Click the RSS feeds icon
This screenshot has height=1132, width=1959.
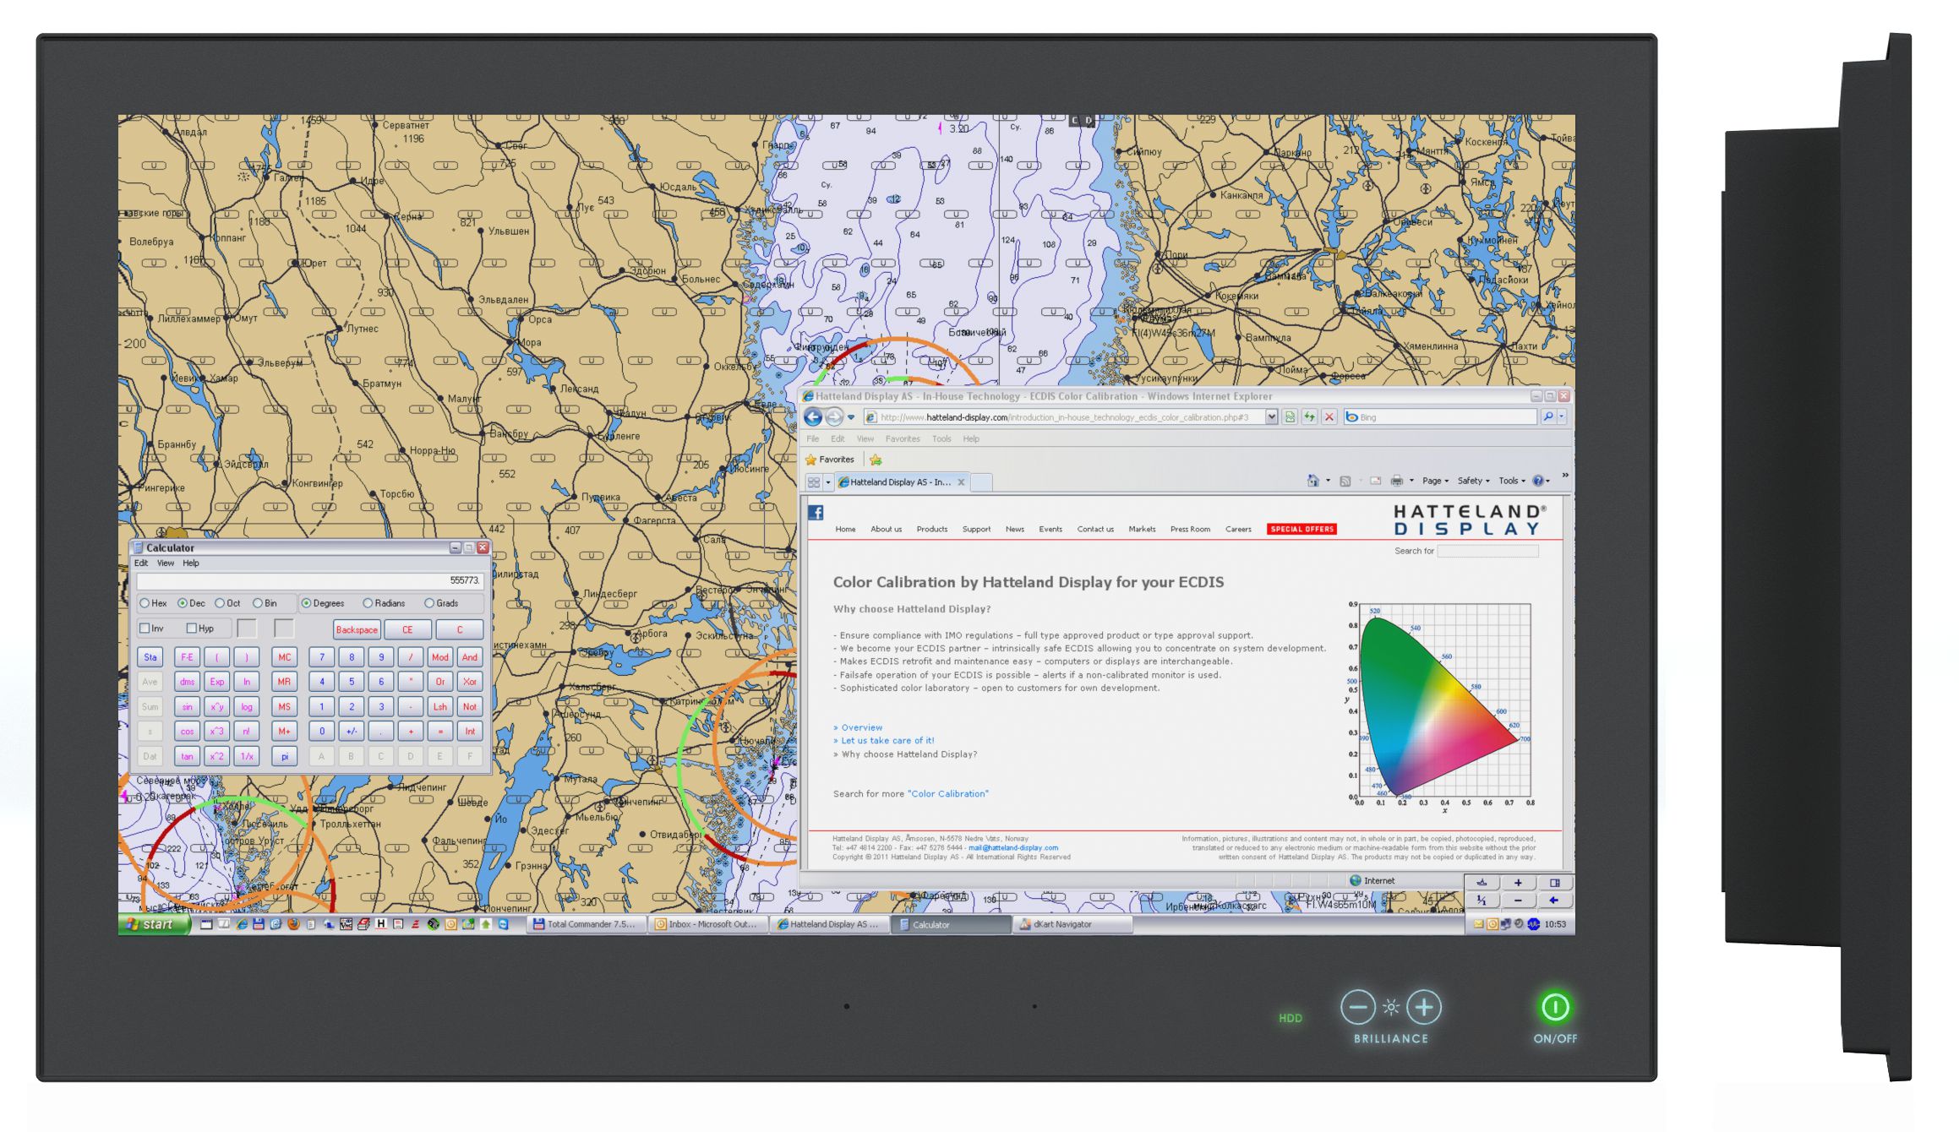click(1345, 481)
